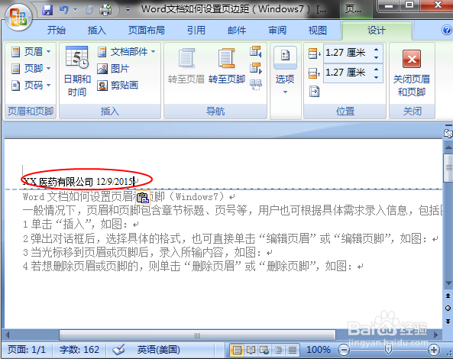Viewport: 453px width, 359px height.
Task: Open paste options smart tag
Action: 143,198
